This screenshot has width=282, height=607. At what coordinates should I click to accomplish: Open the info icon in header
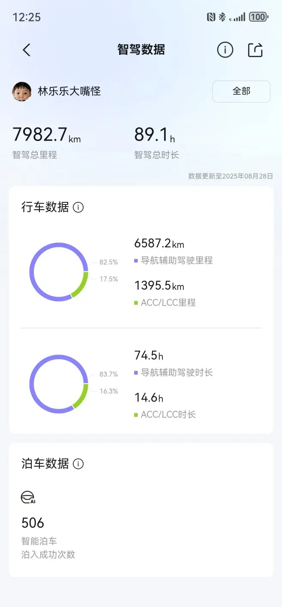[x=225, y=50]
